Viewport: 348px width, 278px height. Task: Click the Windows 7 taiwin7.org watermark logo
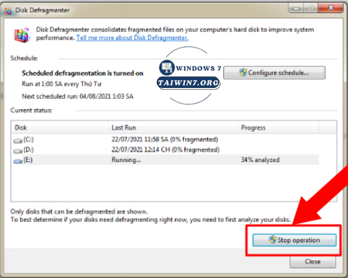click(188, 76)
